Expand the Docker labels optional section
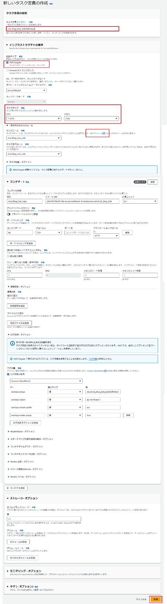Screen dimensions: 167x604 (22, 476)
